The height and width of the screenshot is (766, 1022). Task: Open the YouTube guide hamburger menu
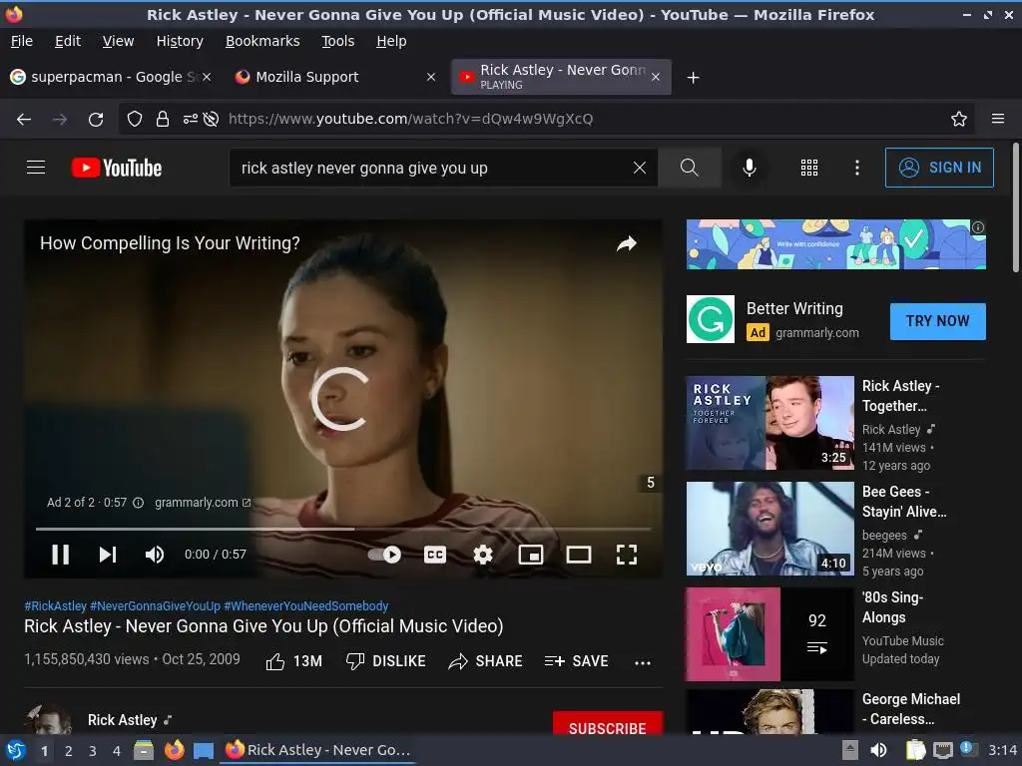(x=36, y=168)
